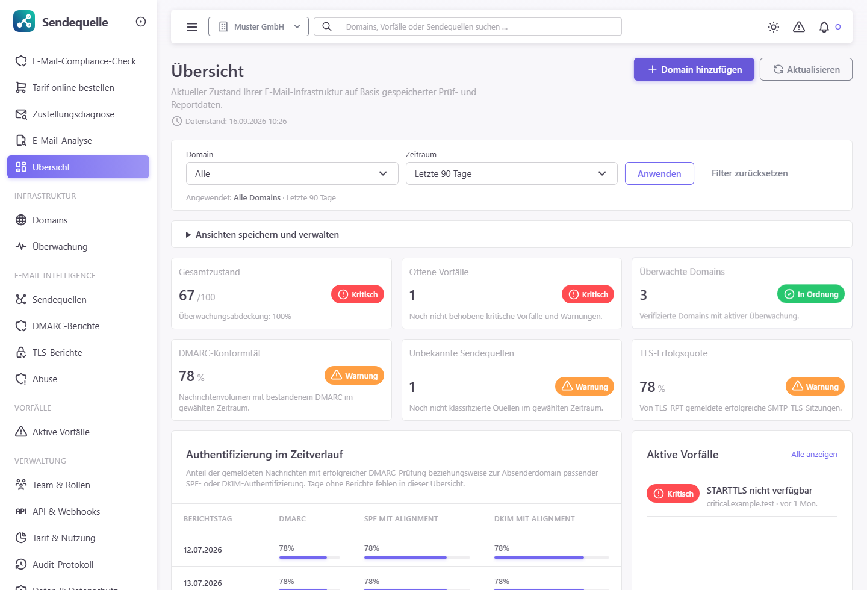Viewport: 867px width, 590px height.
Task: Click the Anwenden filter button
Action: [x=659, y=173]
